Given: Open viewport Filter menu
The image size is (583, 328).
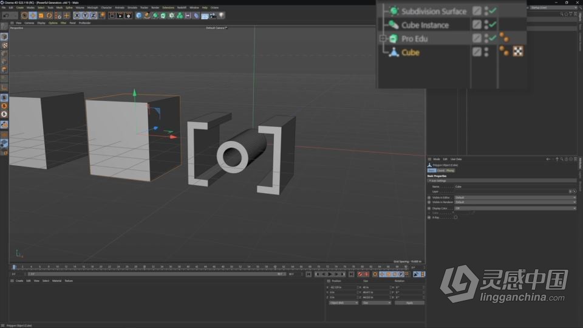Looking at the screenshot, I should click(x=64, y=23).
